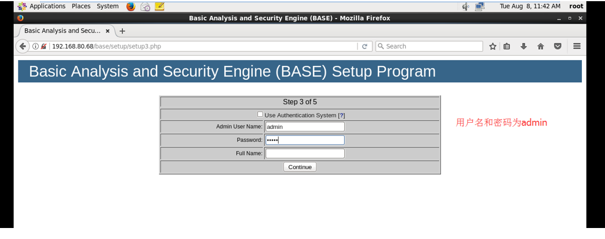Focus the Password input field
This screenshot has width=605, height=239.
tap(305, 140)
